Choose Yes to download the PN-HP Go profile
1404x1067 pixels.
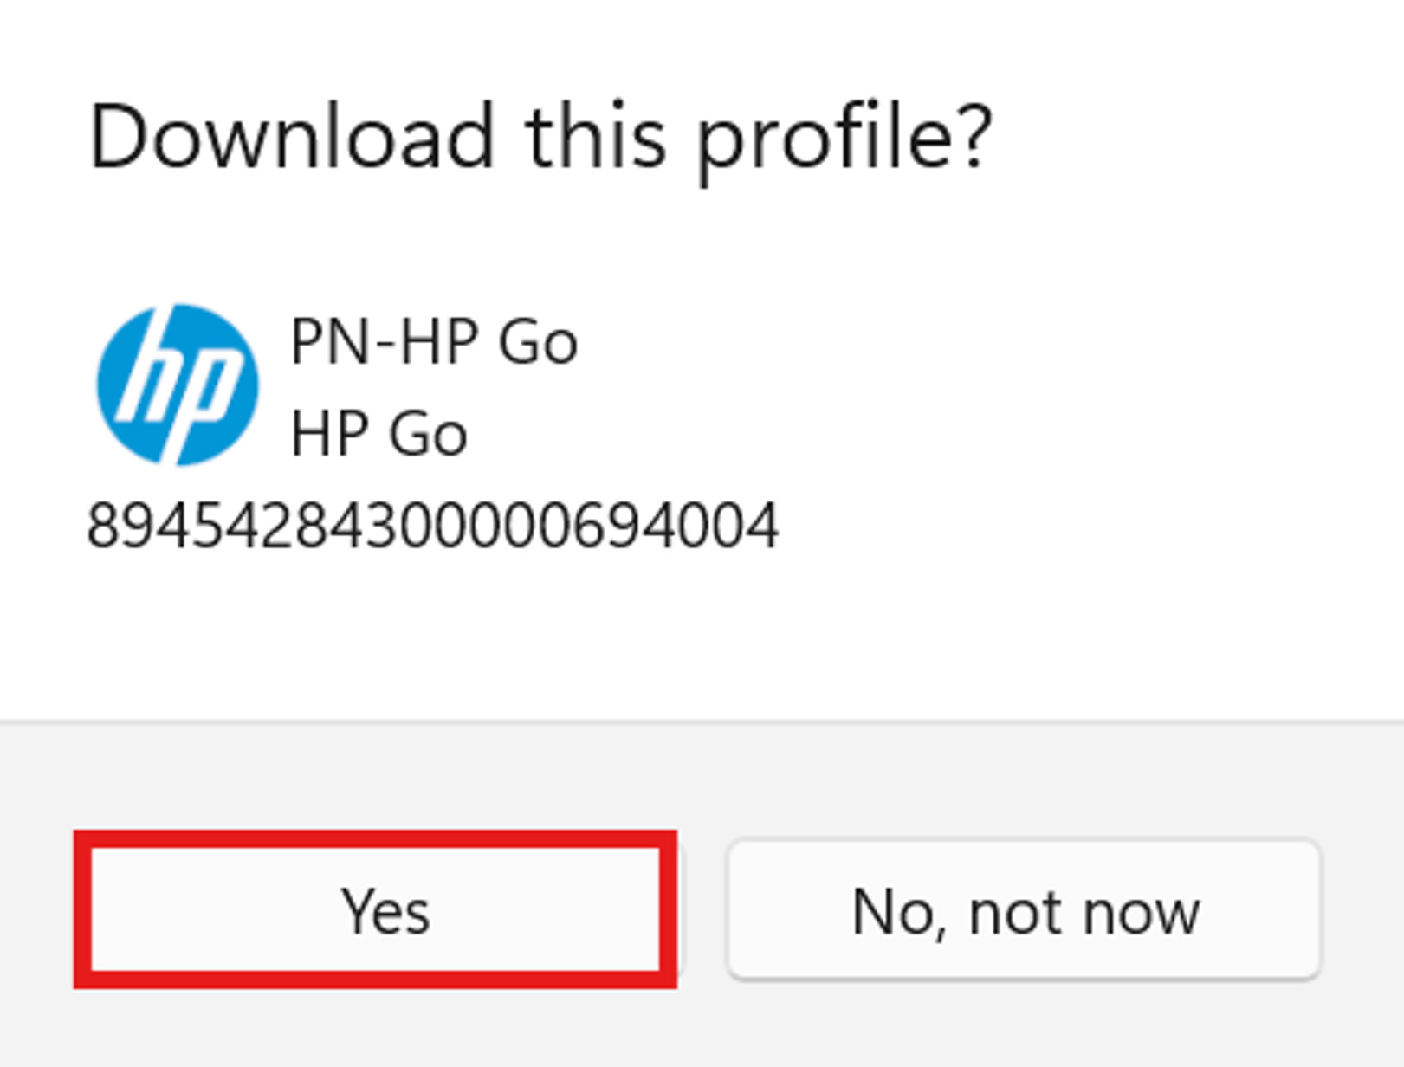click(x=375, y=909)
